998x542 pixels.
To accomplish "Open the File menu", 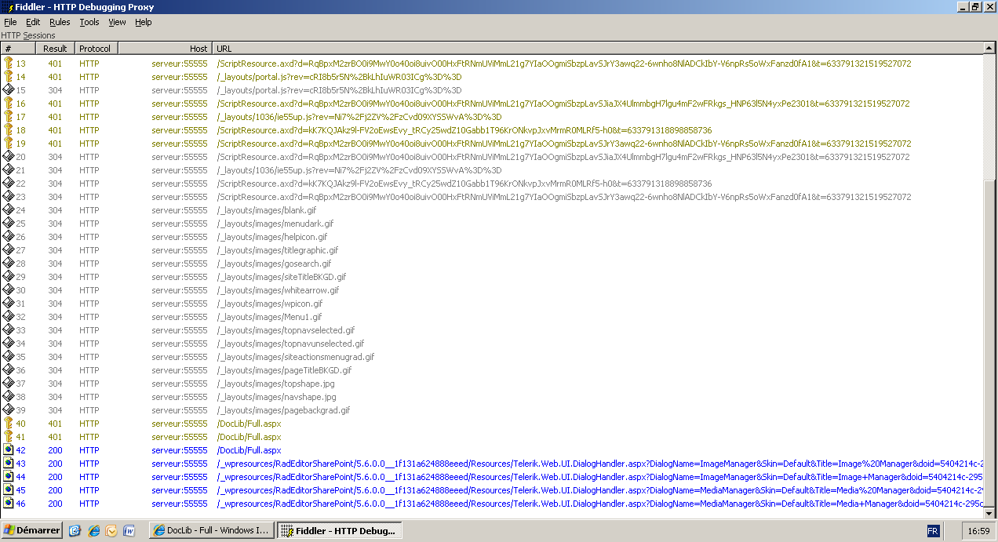I will pyautogui.click(x=10, y=22).
